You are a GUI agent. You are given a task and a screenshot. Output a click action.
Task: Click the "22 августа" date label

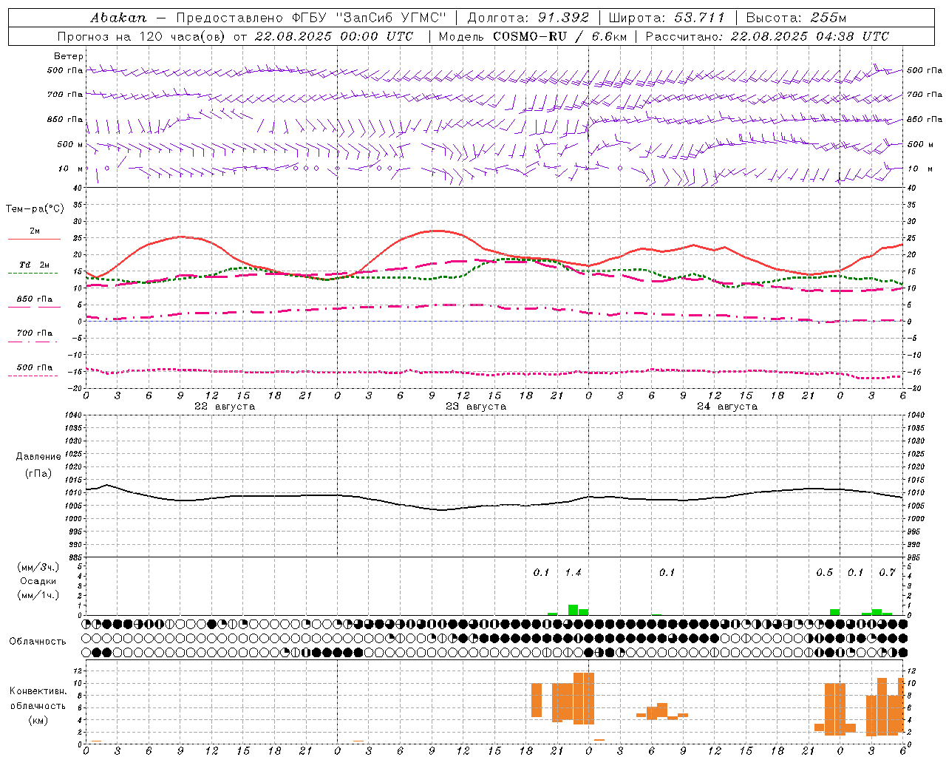point(225,407)
